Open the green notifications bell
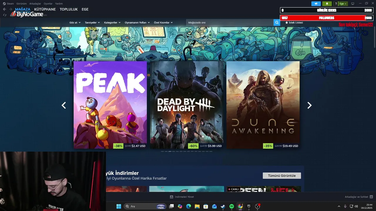376x211 pixels. pos(327,4)
